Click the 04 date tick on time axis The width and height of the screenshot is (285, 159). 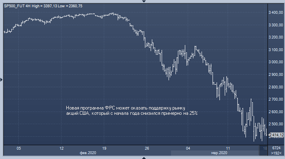point(188,148)
